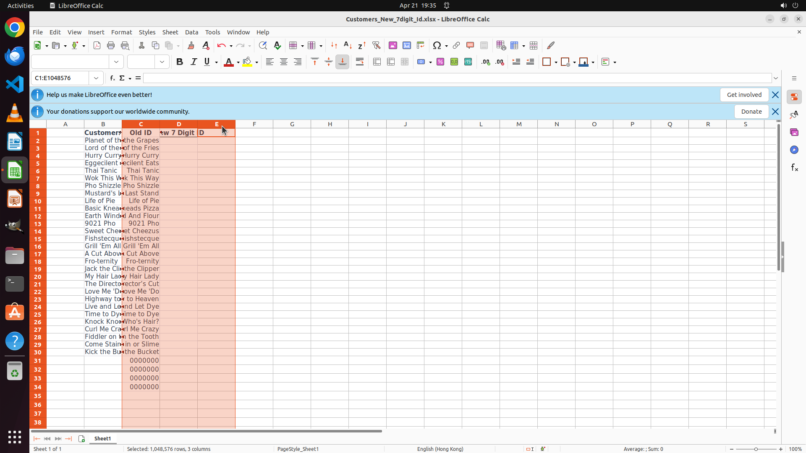Toggle Italic formatting
The image size is (806, 453).
[x=194, y=62]
